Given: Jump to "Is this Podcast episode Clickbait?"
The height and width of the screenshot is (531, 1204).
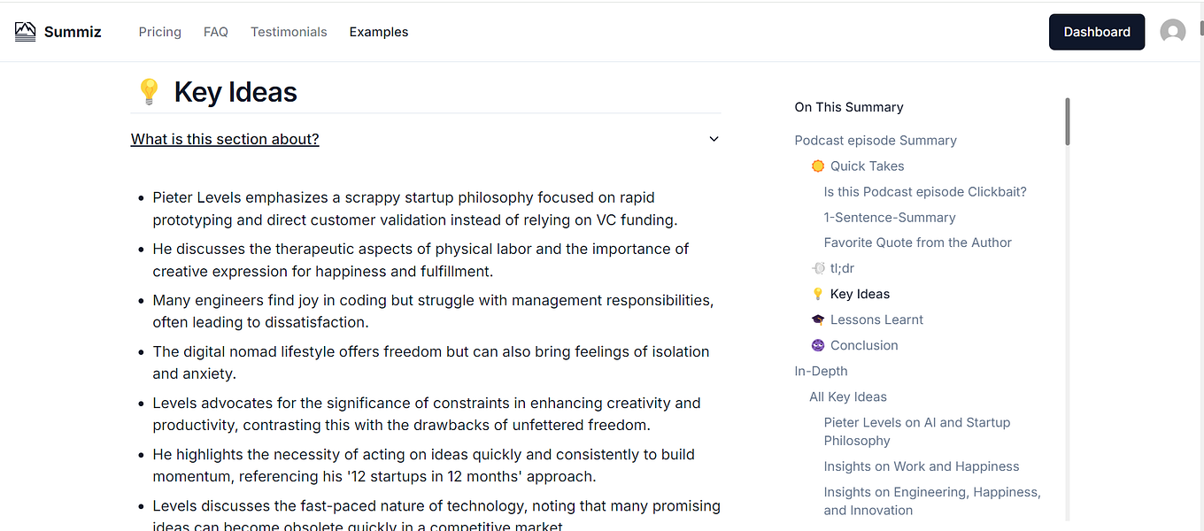Looking at the screenshot, I should point(925,192).
